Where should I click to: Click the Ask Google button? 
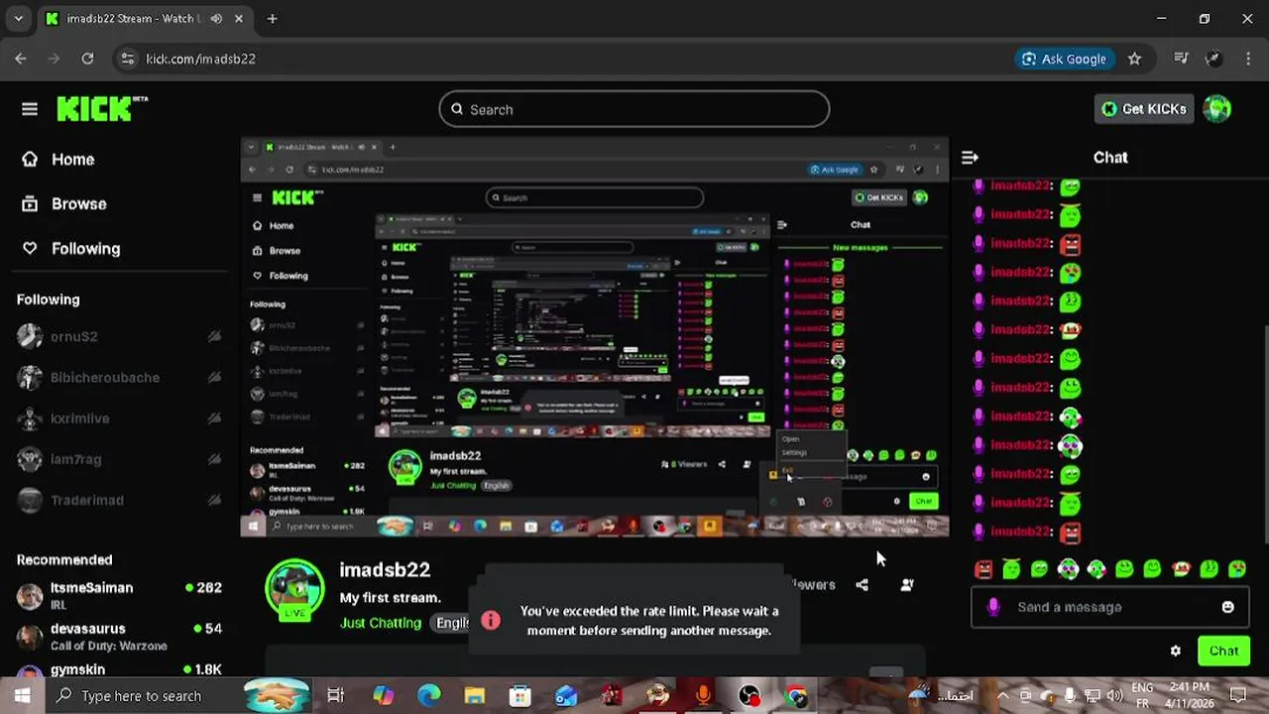pyautogui.click(x=1064, y=59)
